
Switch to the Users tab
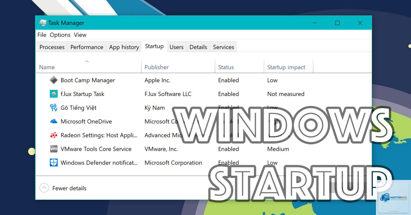[177, 47]
